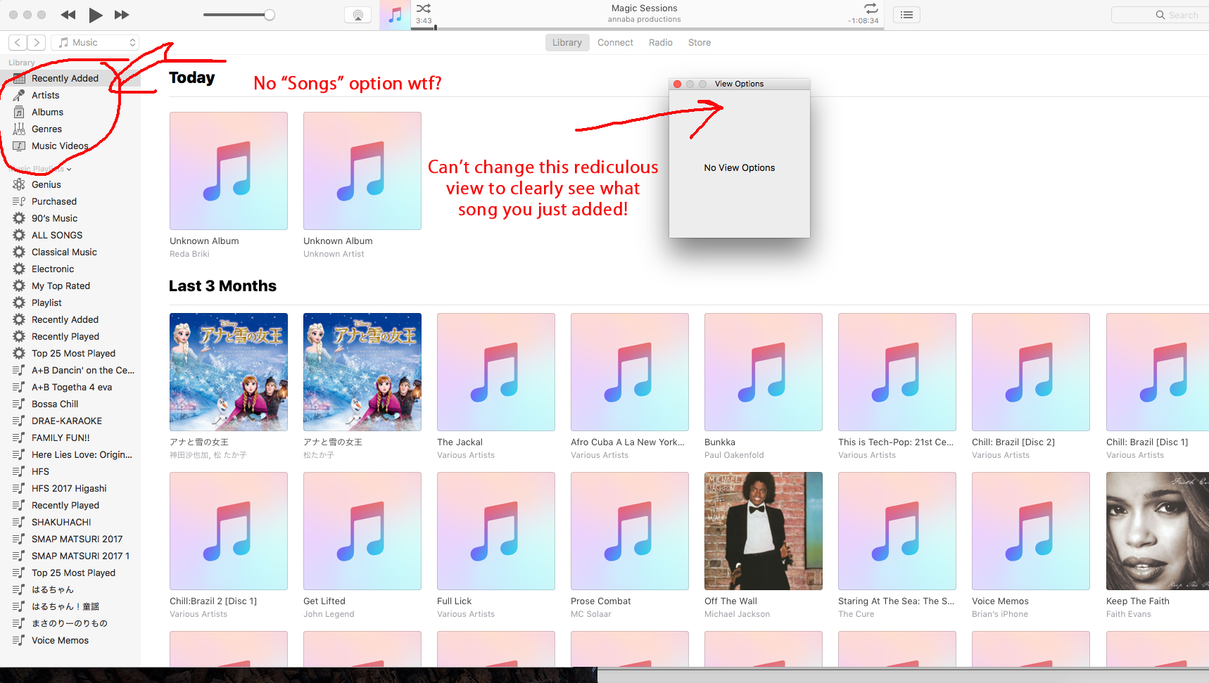Open the Keep The Faith album cover
The width and height of the screenshot is (1209, 683).
[x=1158, y=531]
